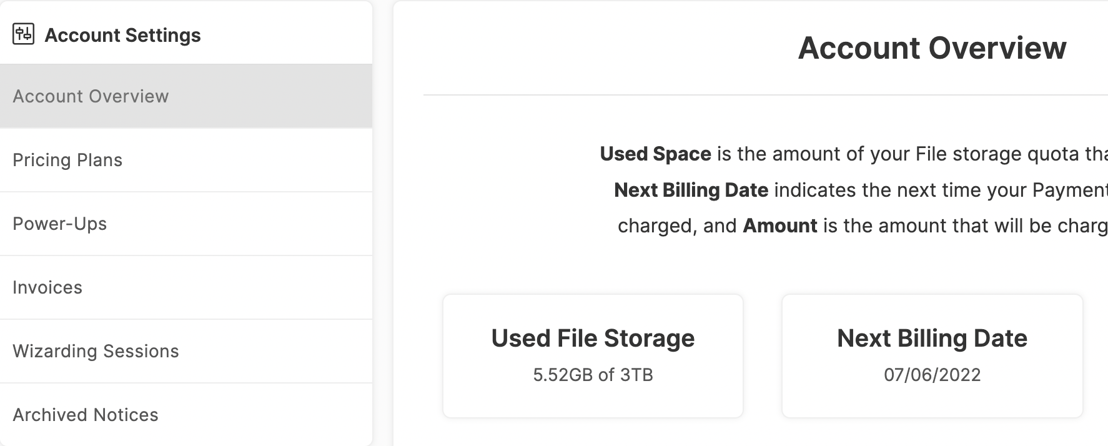The width and height of the screenshot is (1108, 446).
Task: Go to the Power-Ups settings page
Action: pos(186,224)
